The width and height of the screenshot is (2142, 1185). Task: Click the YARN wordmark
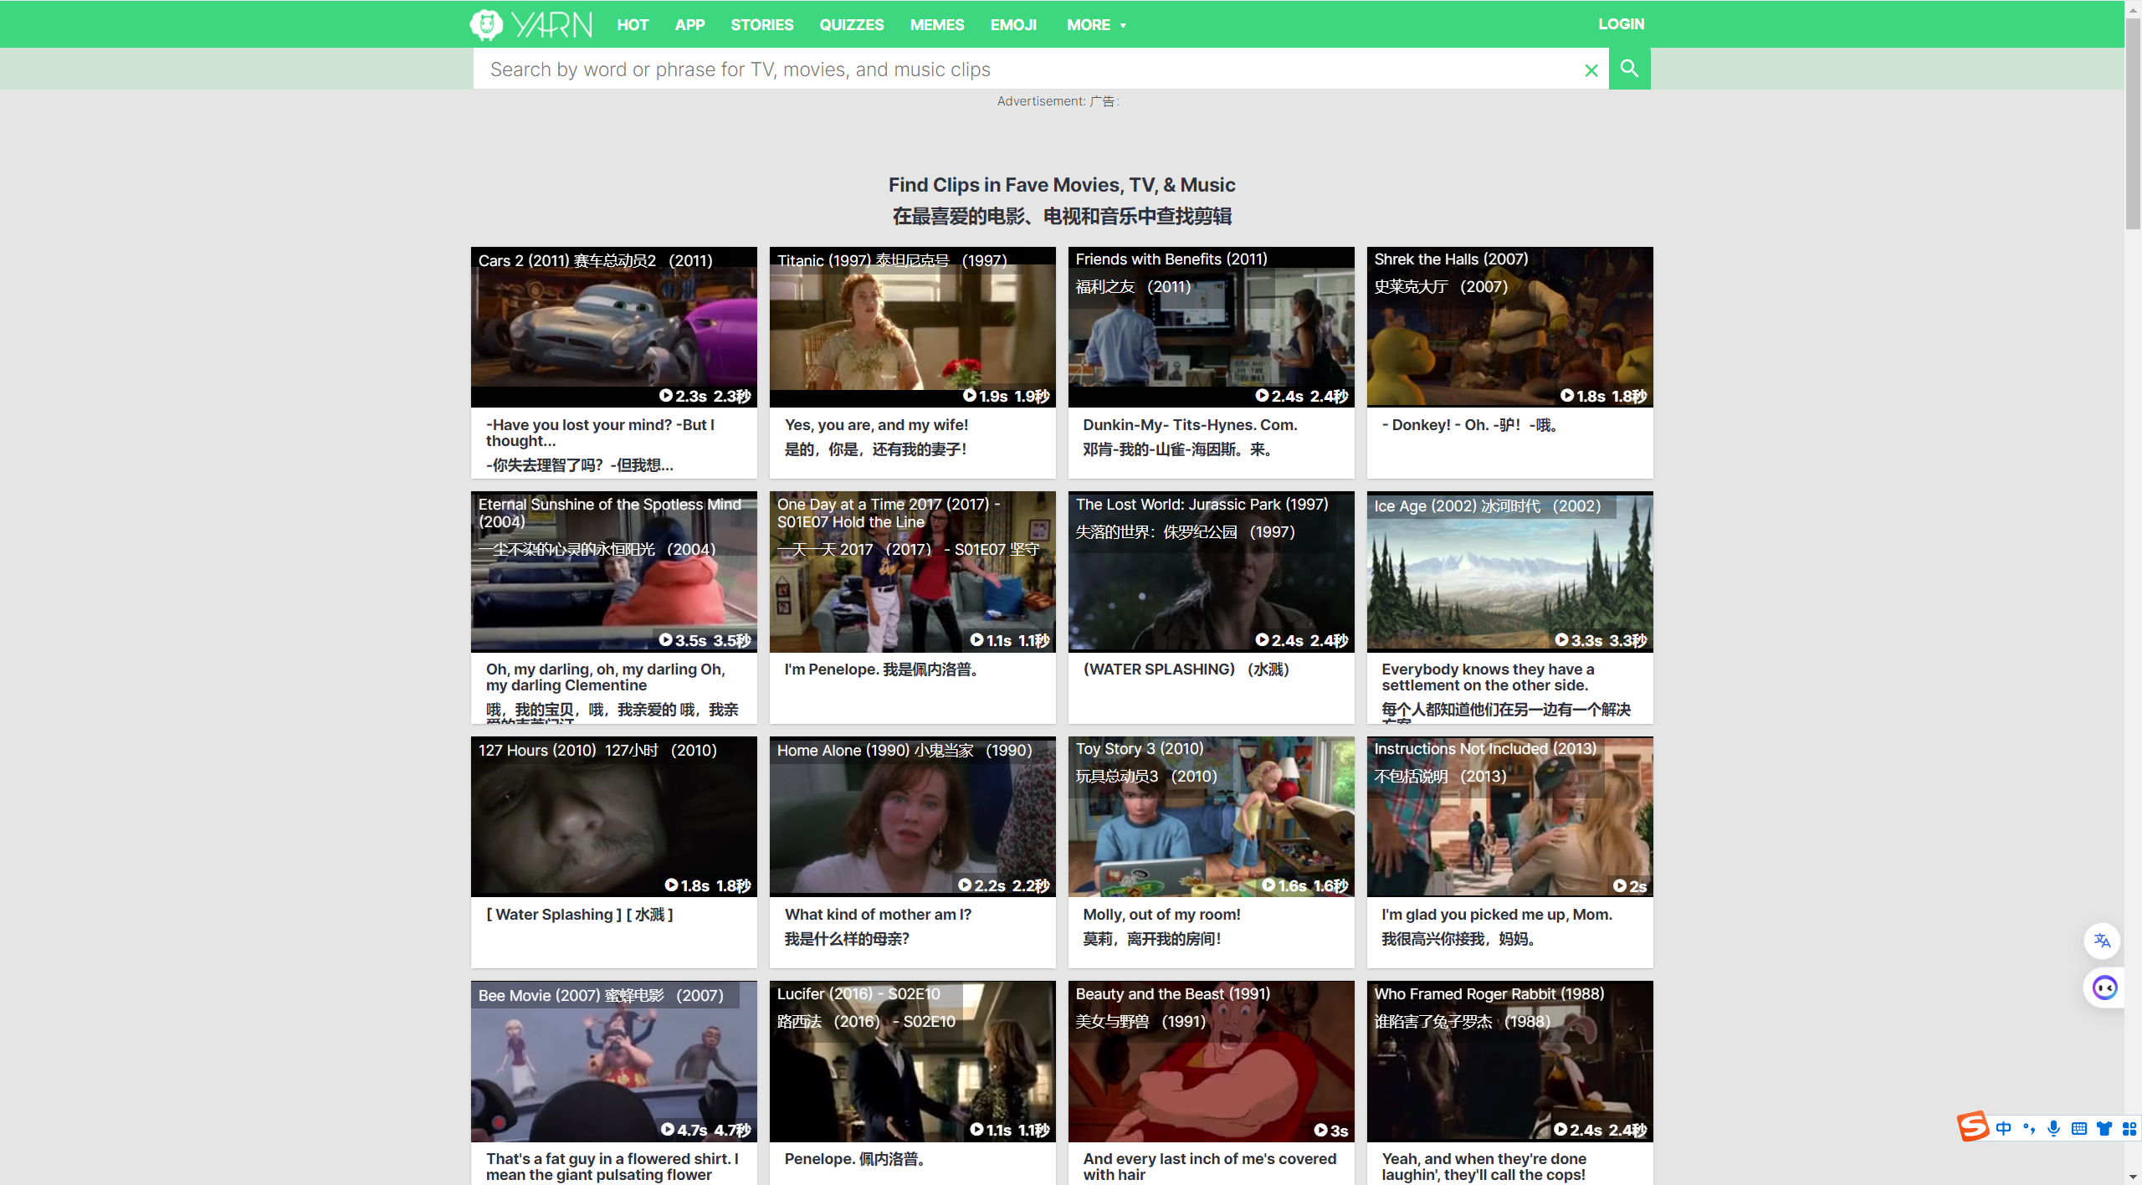(x=552, y=25)
